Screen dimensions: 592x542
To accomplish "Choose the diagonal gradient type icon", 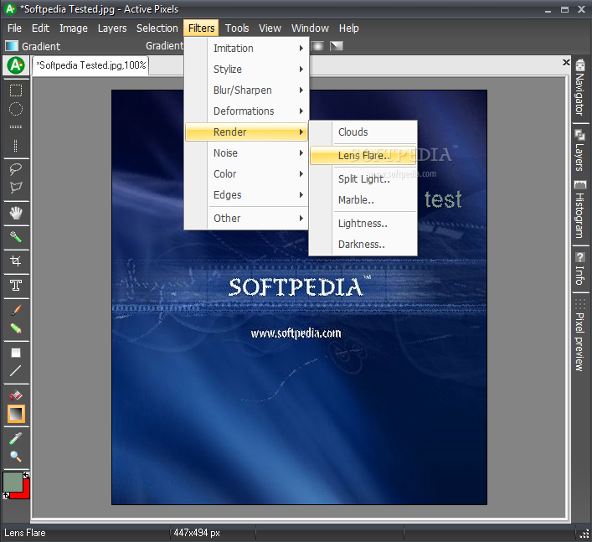I will [337, 46].
